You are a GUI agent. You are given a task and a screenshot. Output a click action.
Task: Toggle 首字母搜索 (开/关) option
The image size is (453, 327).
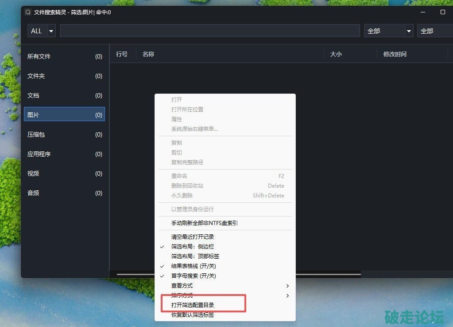pos(225,276)
